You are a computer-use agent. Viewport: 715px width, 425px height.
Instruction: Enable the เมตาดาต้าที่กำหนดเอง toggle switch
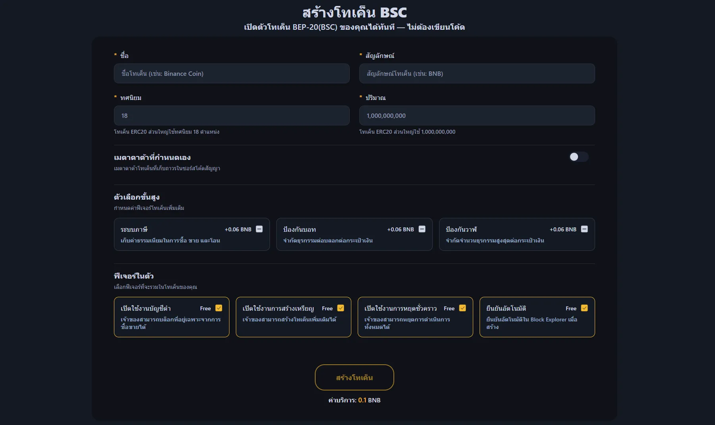click(x=579, y=157)
